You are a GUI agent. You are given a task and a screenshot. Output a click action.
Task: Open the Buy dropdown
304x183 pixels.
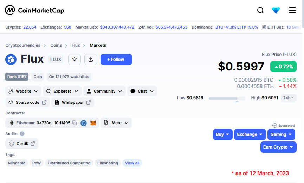pyautogui.click(x=222, y=134)
